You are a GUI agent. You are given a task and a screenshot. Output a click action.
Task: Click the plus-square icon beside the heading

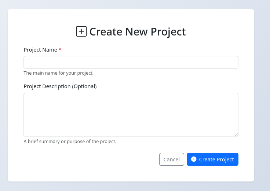click(x=81, y=31)
